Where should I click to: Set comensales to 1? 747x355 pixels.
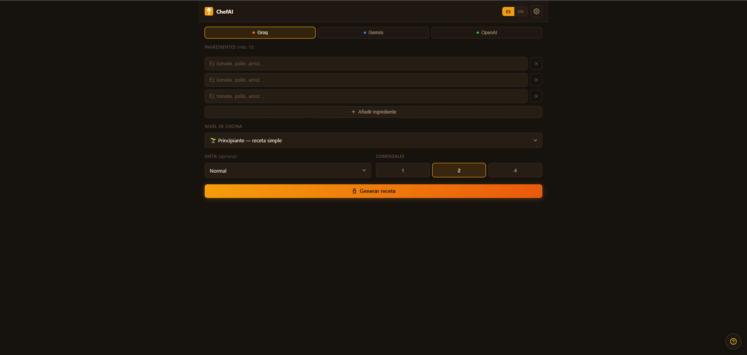[403, 170]
